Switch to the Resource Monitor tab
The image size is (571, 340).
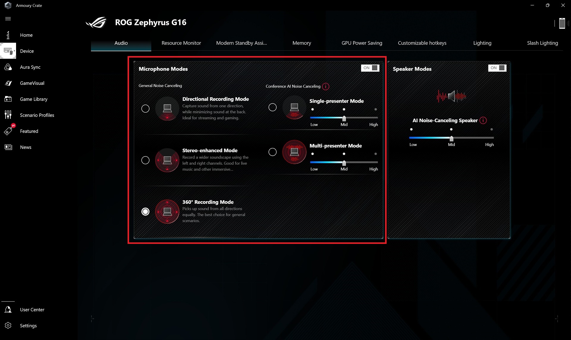pos(181,43)
